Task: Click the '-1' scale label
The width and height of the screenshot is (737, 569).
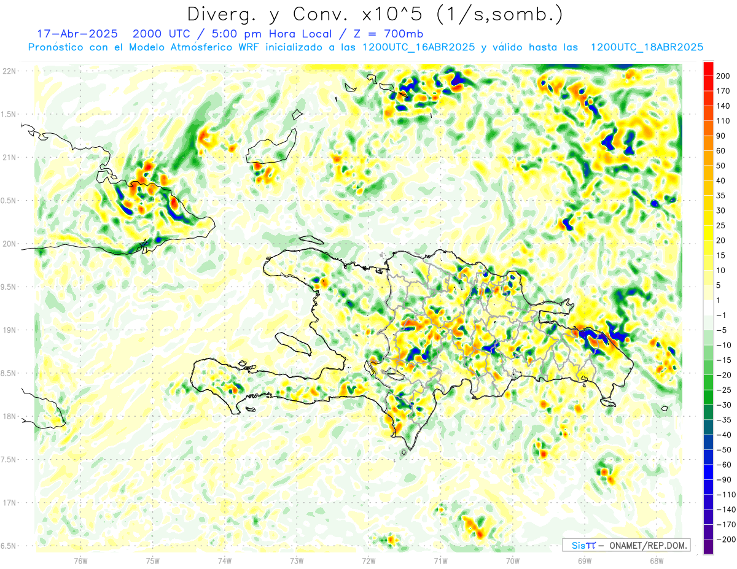Action: [x=722, y=315]
